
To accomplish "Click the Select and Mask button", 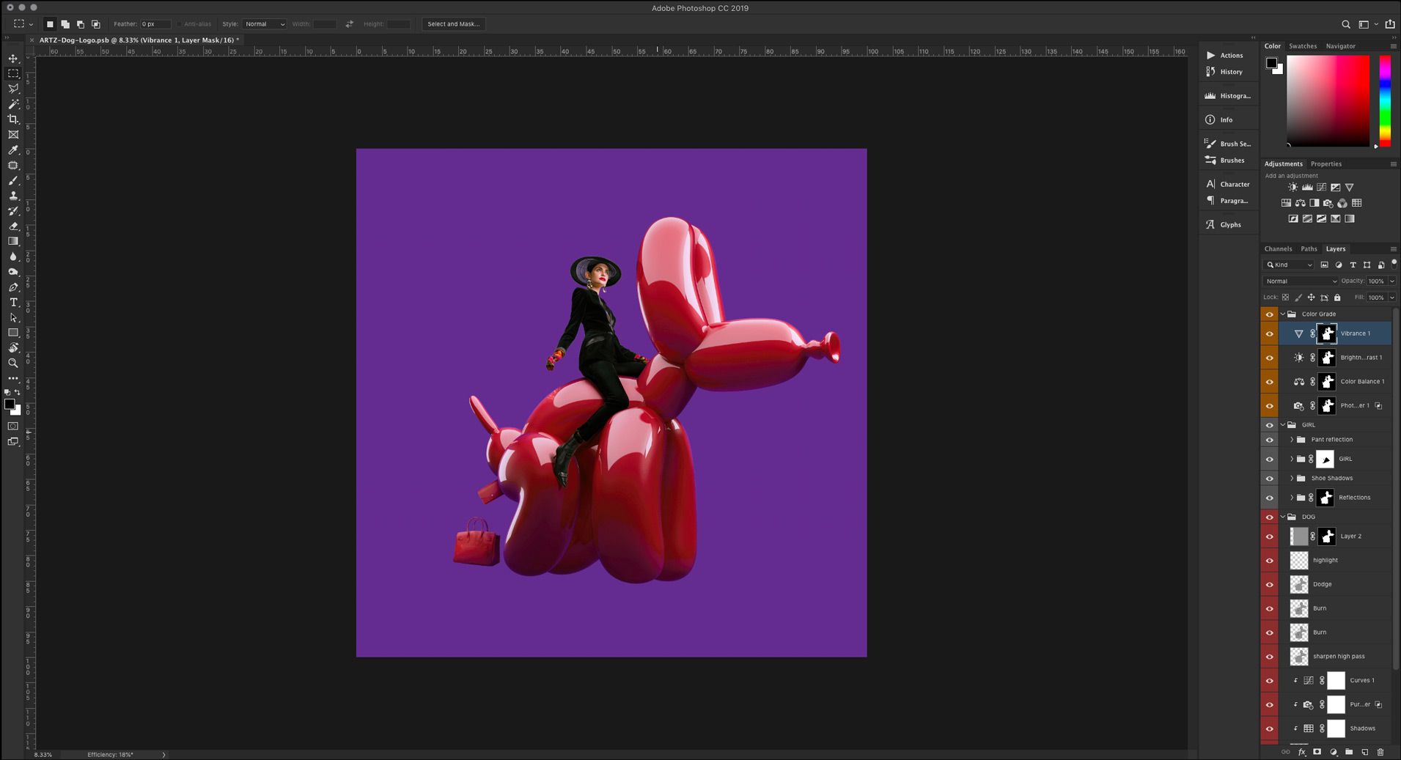I will point(453,24).
